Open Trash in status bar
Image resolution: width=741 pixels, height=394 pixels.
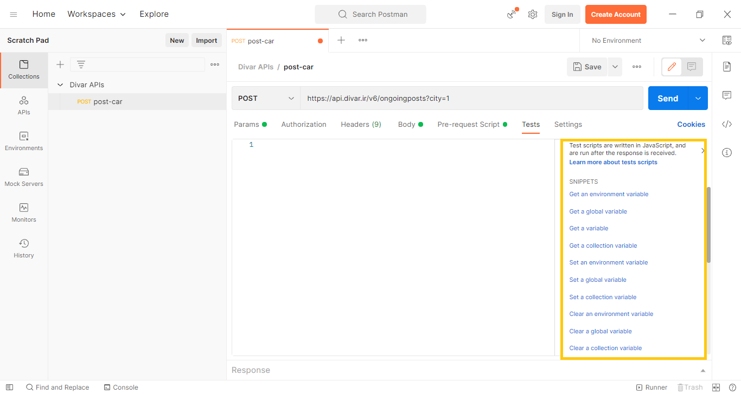click(x=689, y=387)
